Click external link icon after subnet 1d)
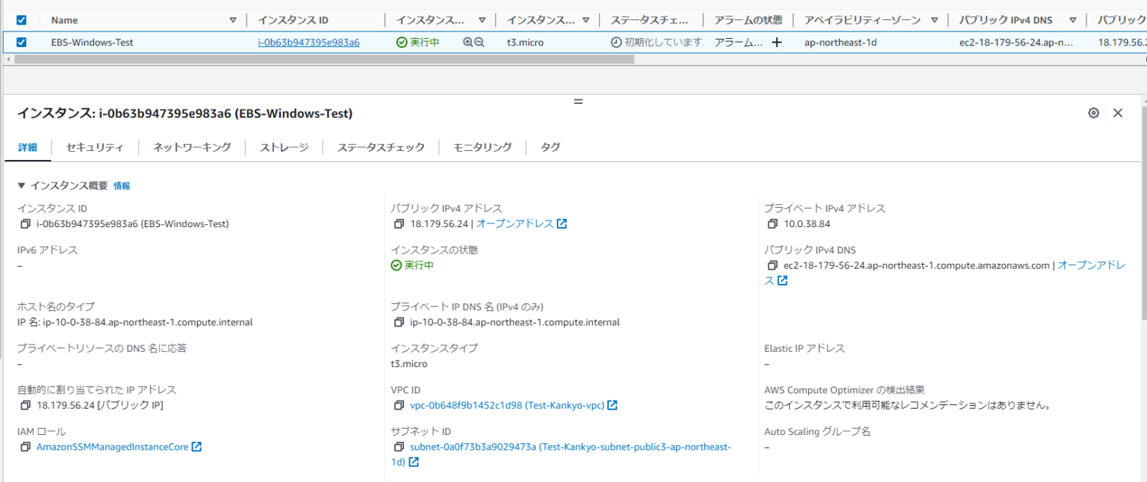 click(414, 462)
